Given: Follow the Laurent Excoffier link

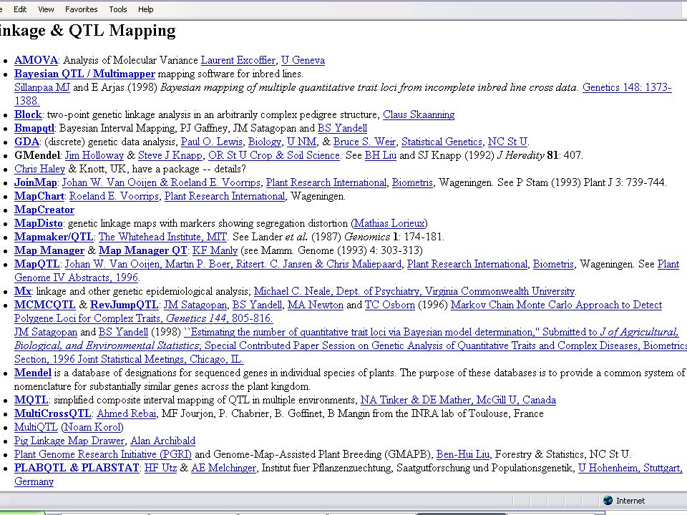Looking at the screenshot, I should pyautogui.click(x=238, y=60).
